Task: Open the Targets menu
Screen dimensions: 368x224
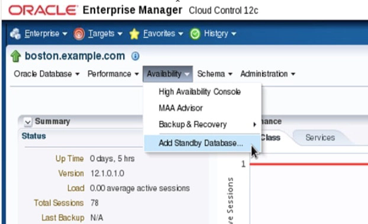Action: point(105,34)
